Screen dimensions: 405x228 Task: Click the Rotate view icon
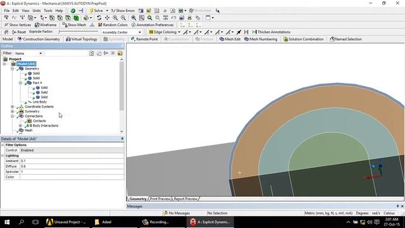tap(99, 18)
